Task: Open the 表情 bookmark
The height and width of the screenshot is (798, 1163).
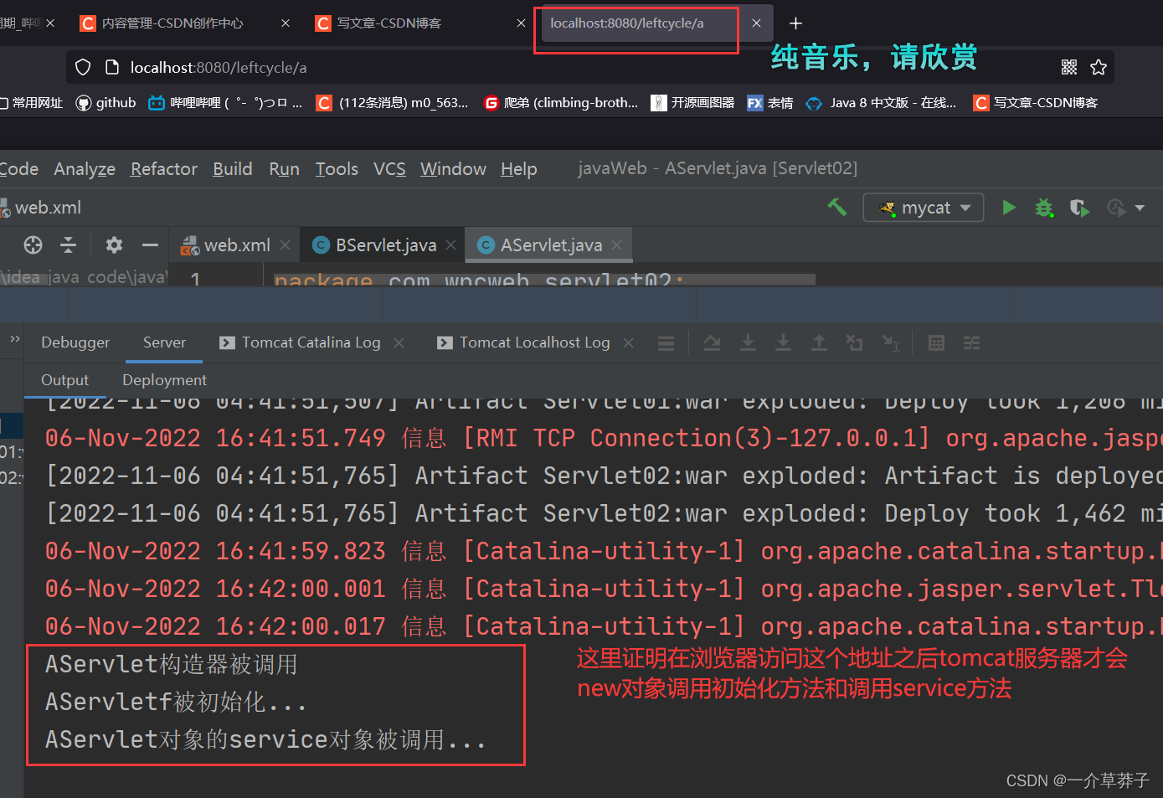Action: 770,102
